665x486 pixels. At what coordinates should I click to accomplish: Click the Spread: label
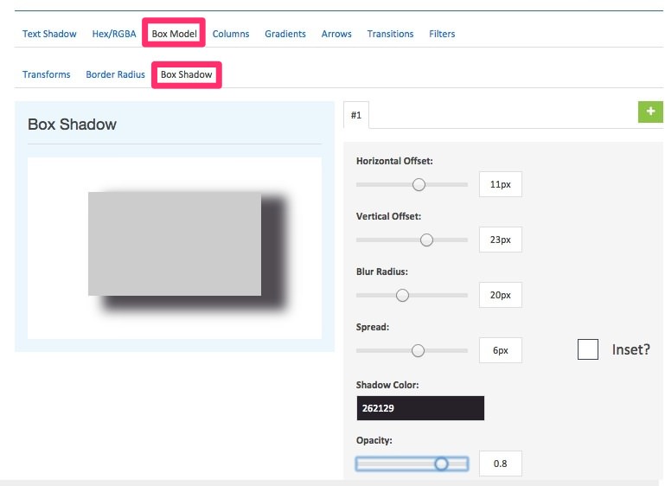click(x=373, y=327)
